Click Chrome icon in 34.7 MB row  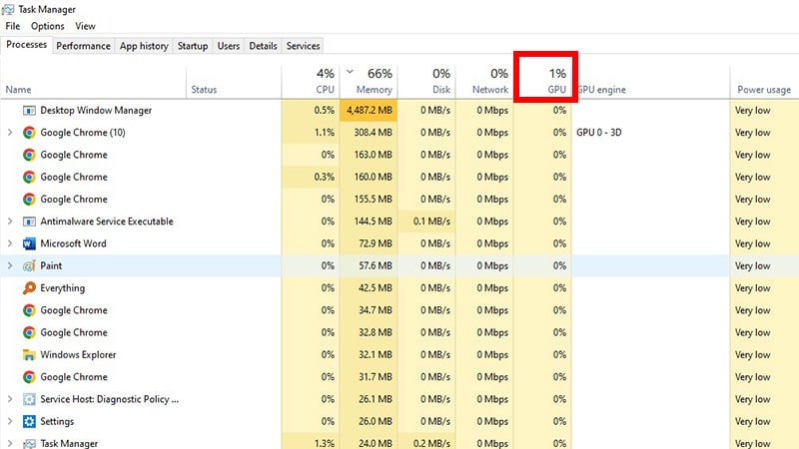point(29,310)
